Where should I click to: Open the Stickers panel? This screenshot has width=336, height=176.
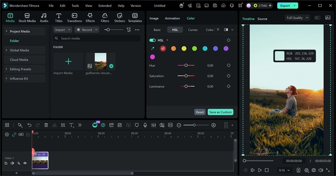pos(119,17)
